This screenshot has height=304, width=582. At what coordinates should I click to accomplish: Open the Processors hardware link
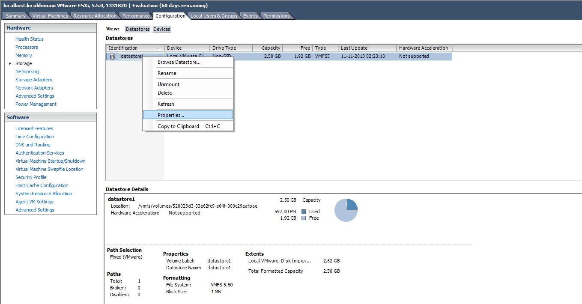click(x=27, y=47)
